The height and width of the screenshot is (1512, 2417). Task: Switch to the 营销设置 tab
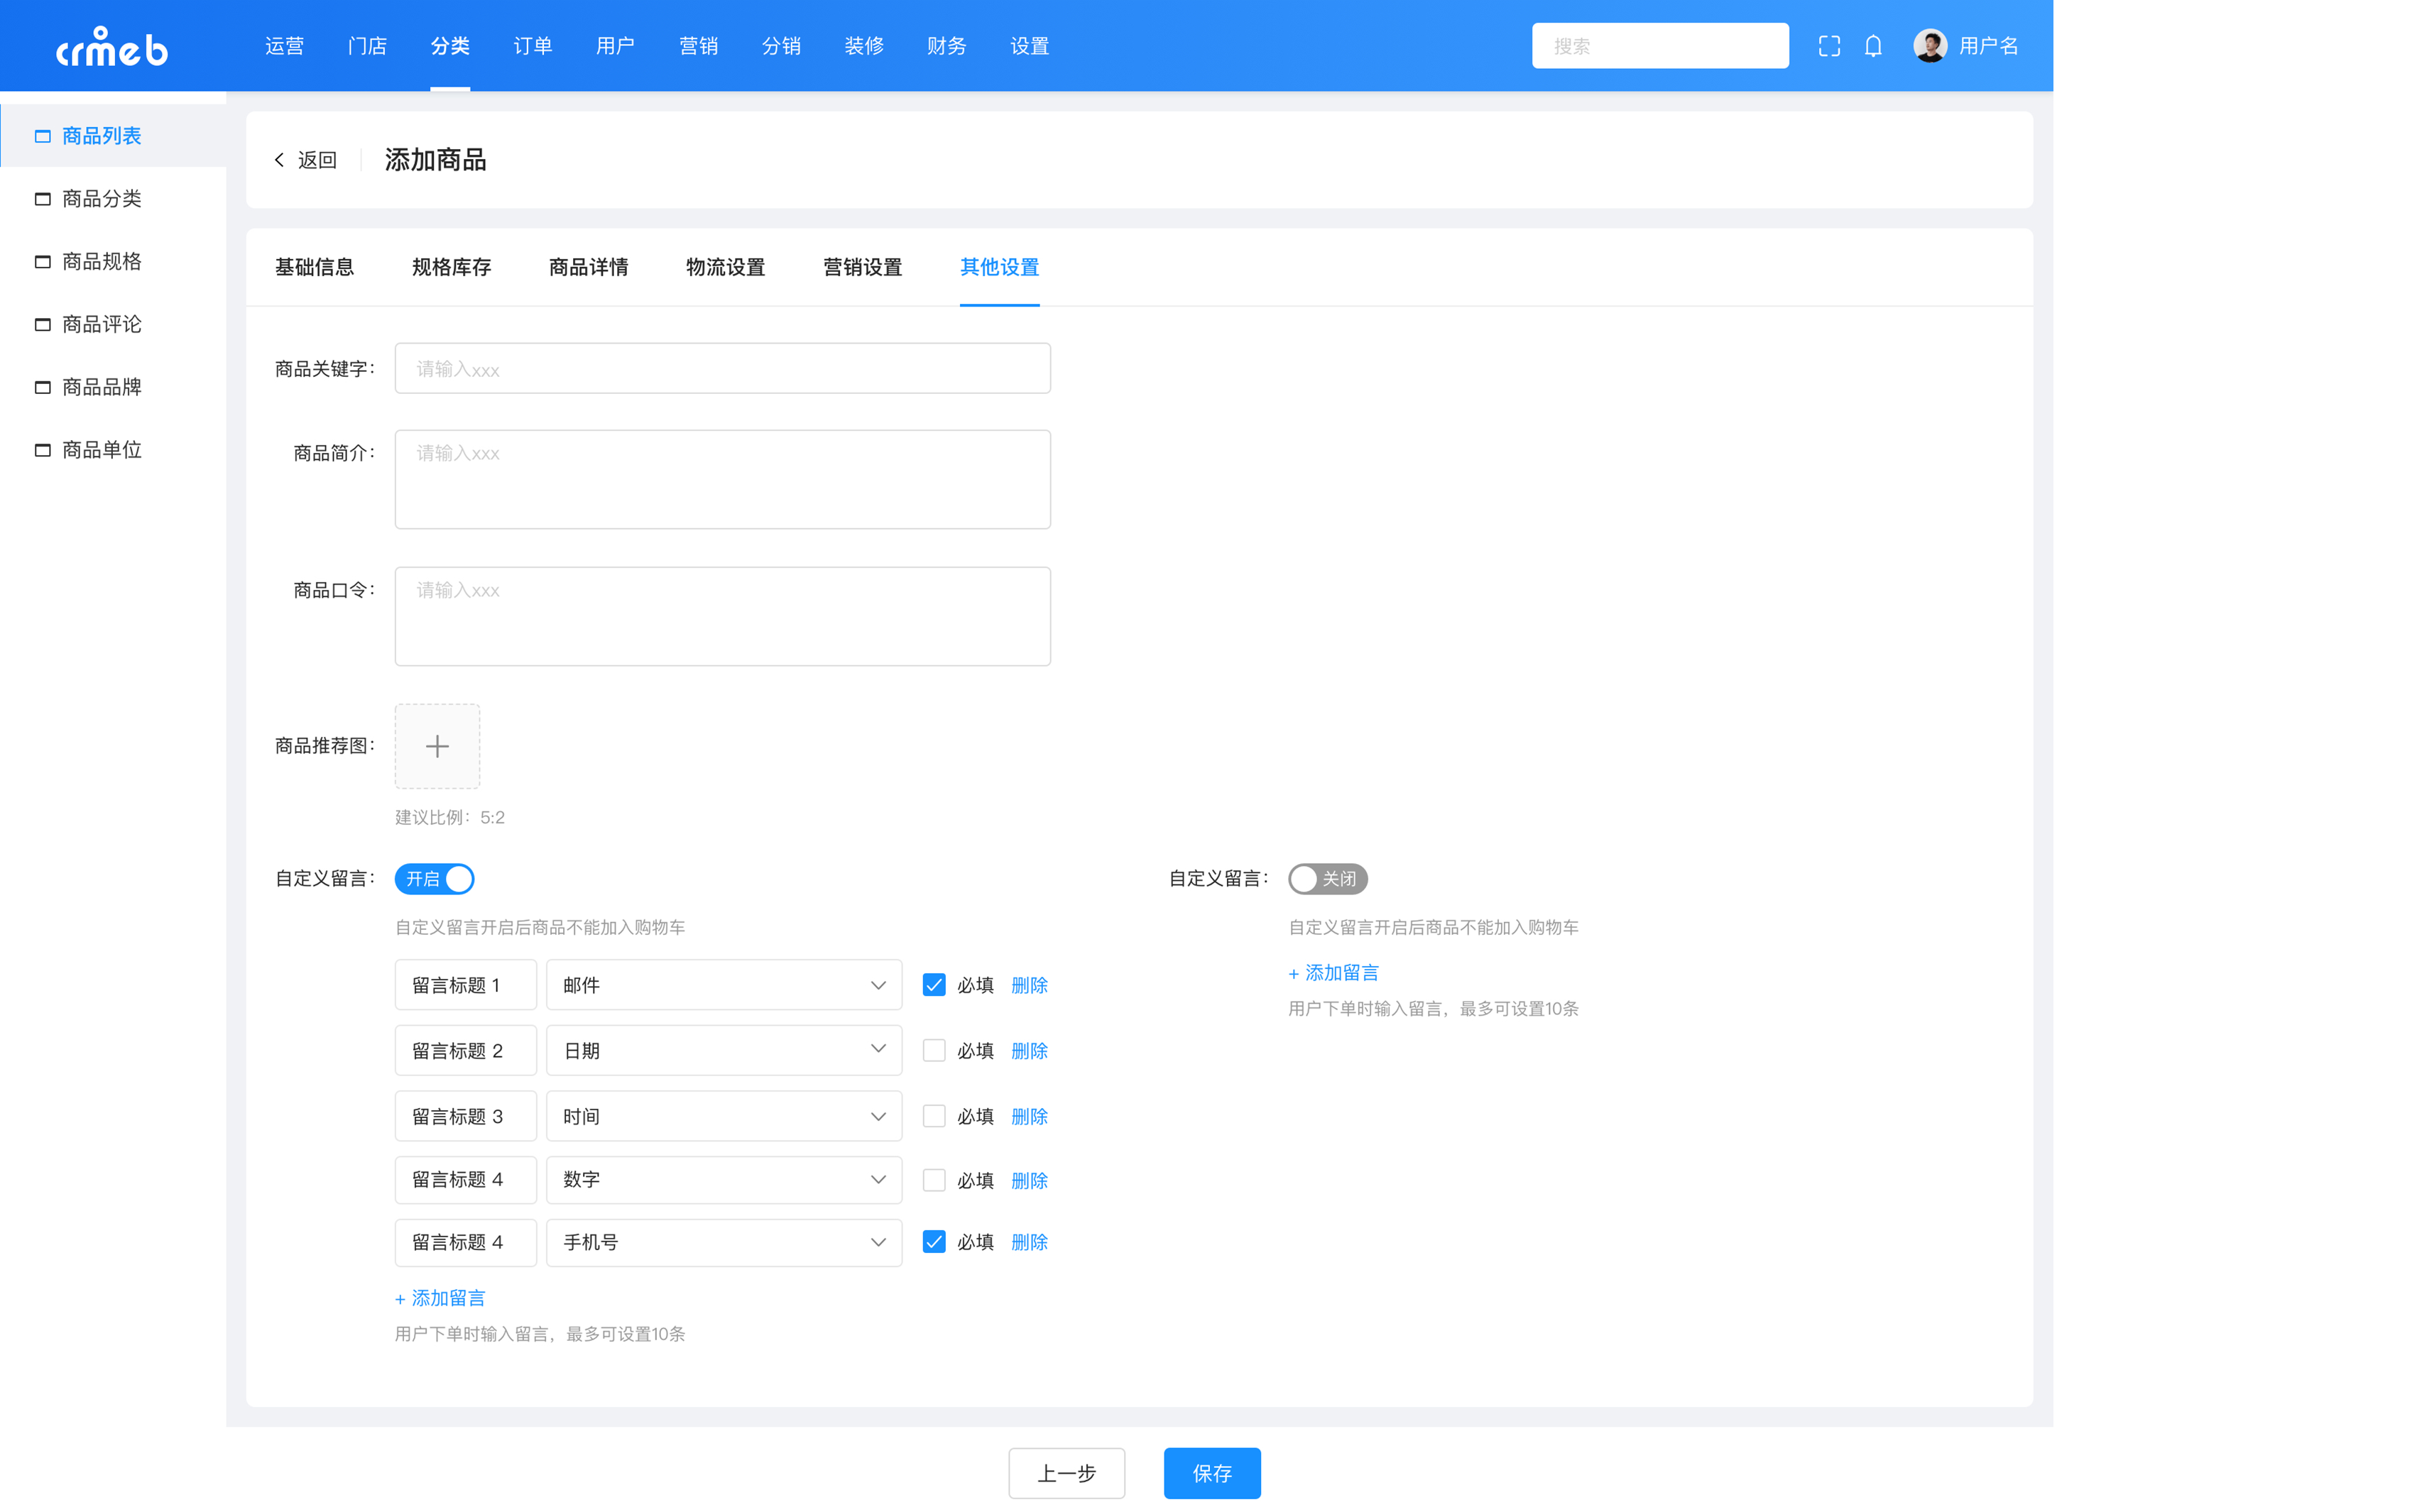tap(862, 267)
